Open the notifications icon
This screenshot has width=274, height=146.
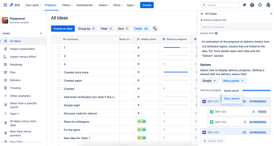click(x=244, y=5)
